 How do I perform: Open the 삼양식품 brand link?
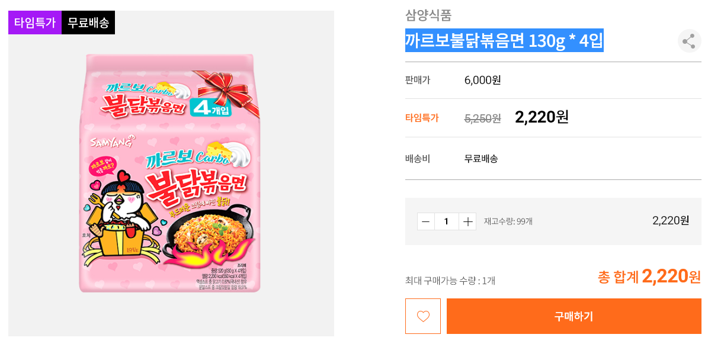[428, 15]
